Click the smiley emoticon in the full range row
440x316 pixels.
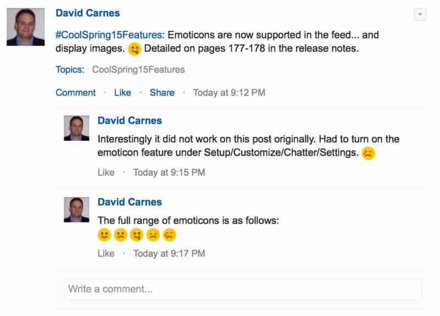coord(104,235)
